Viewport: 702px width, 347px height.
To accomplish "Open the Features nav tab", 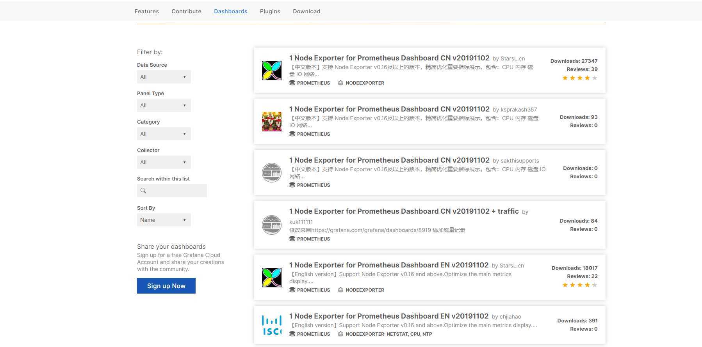I will [x=146, y=11].
